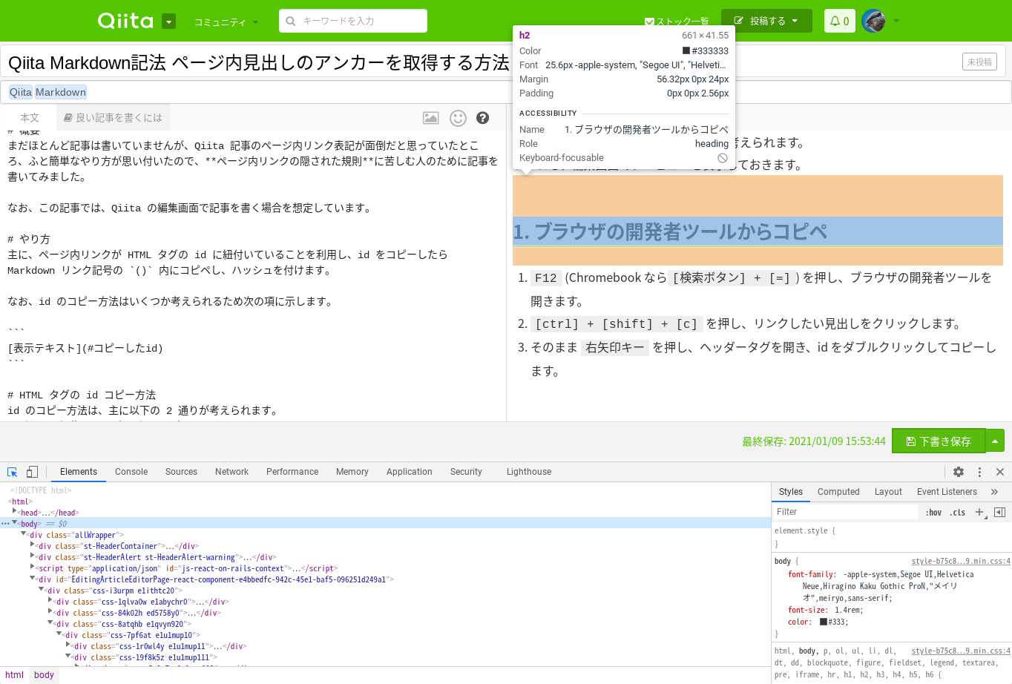Open dropdown arrow beside user avatar
Image resolution: width=1012 pixels, height=684 pixels.
tap(896, 22)
